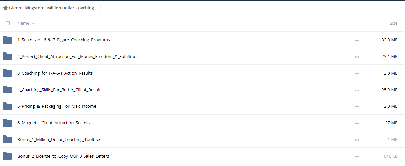Sort files by the Size column header
The image size is (405, 166).
(x=394, y=23)
